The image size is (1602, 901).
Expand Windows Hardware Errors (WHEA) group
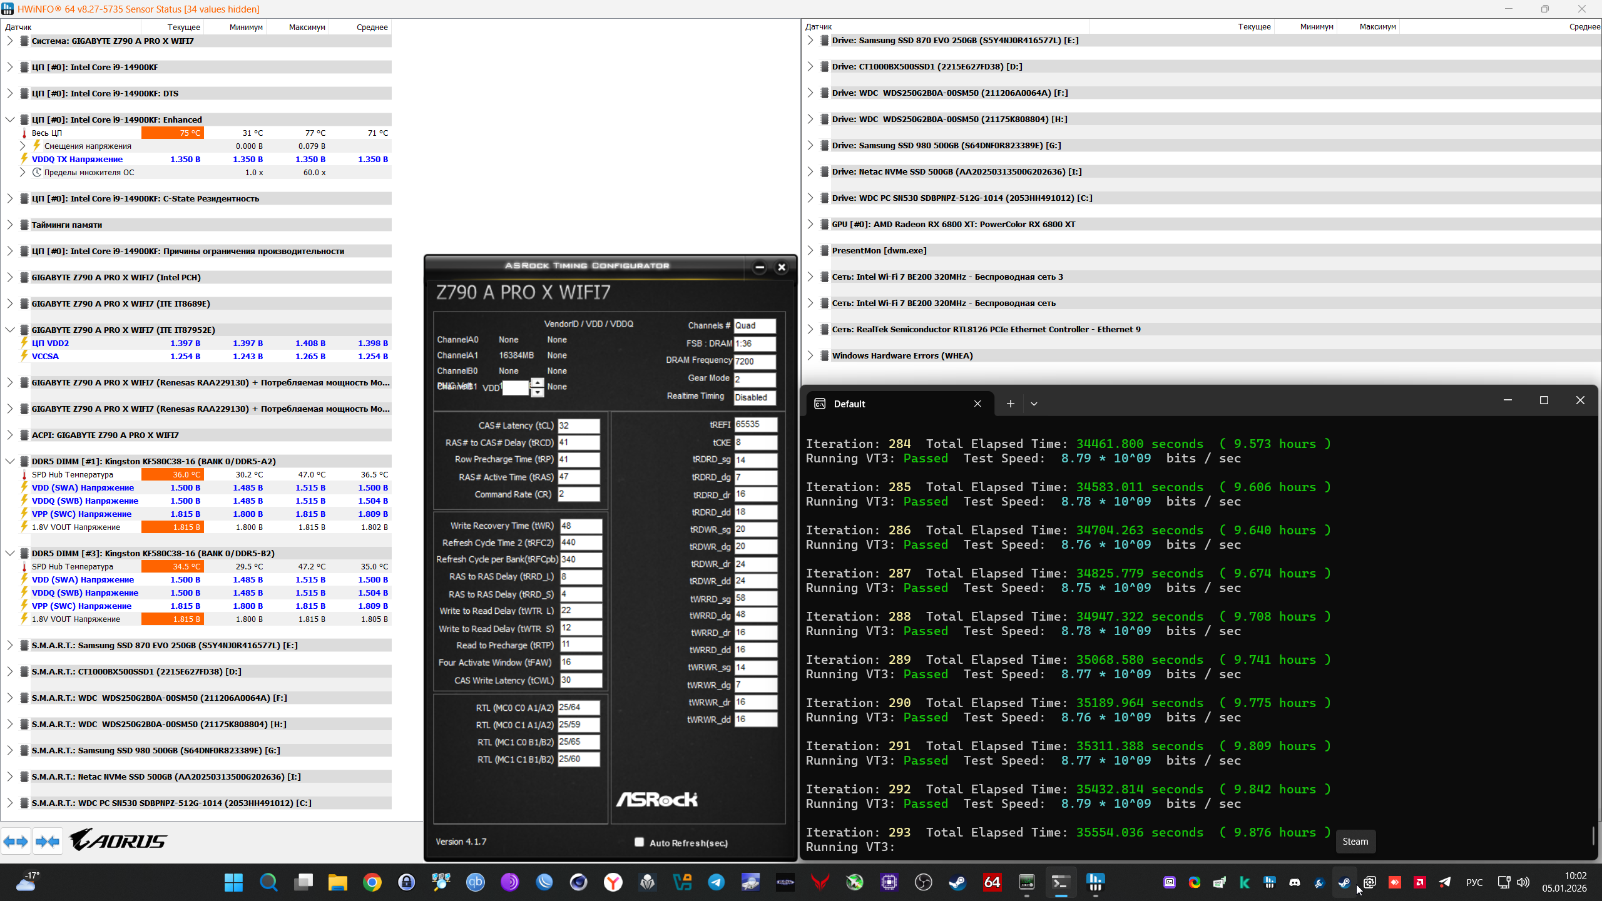point(810,355)
